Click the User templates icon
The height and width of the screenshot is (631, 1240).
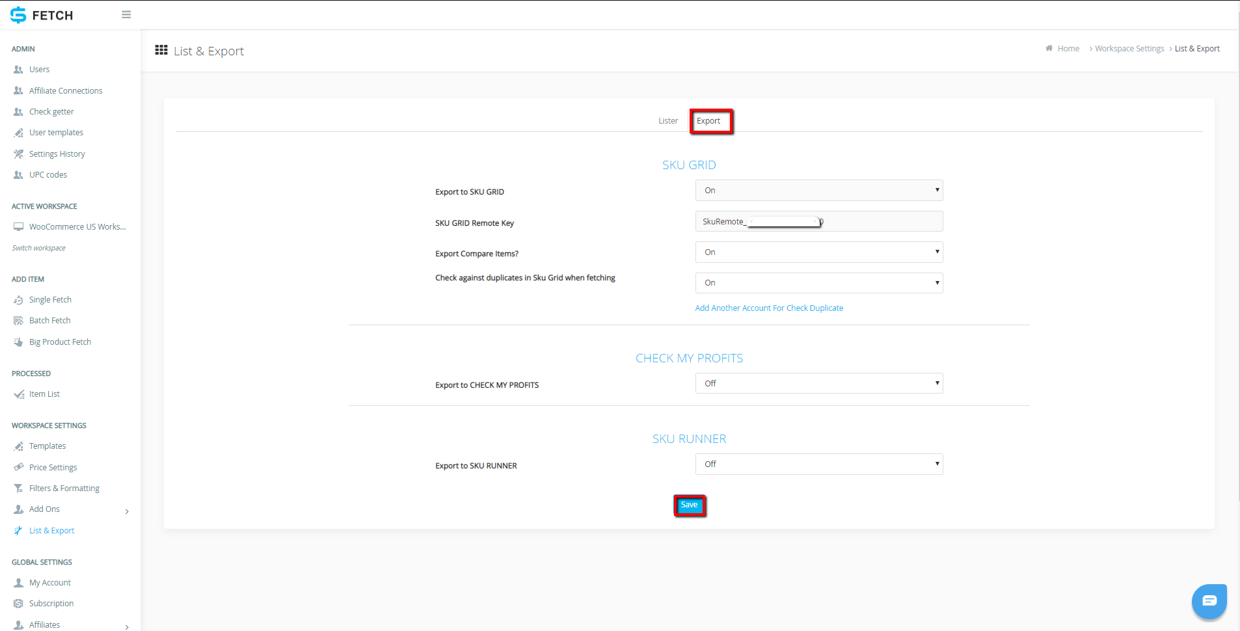pos(18,133)
